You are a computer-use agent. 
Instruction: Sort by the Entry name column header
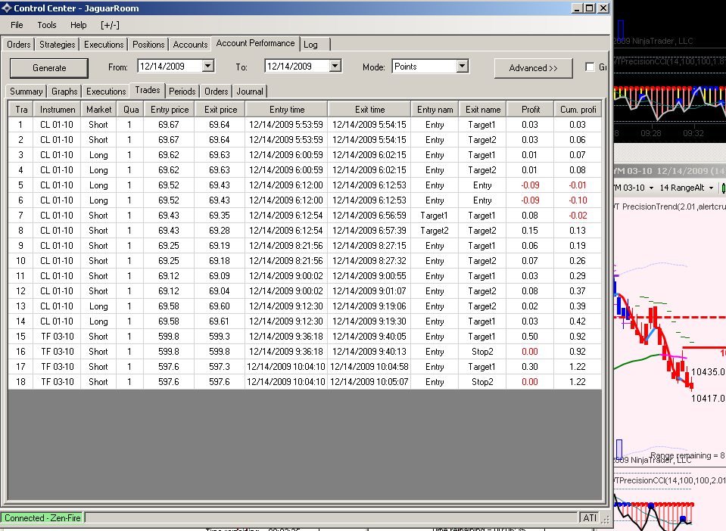tap(435, 110)
